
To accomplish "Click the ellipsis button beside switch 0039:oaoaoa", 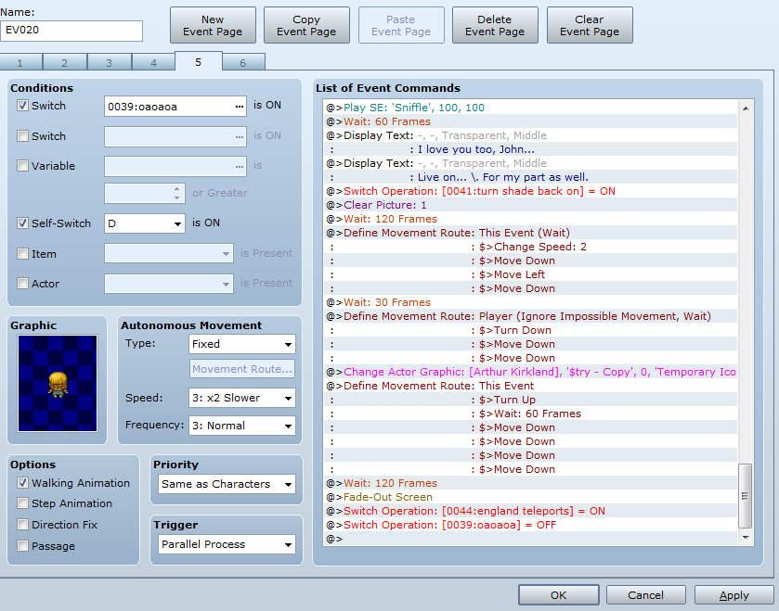I will point(239,106).
